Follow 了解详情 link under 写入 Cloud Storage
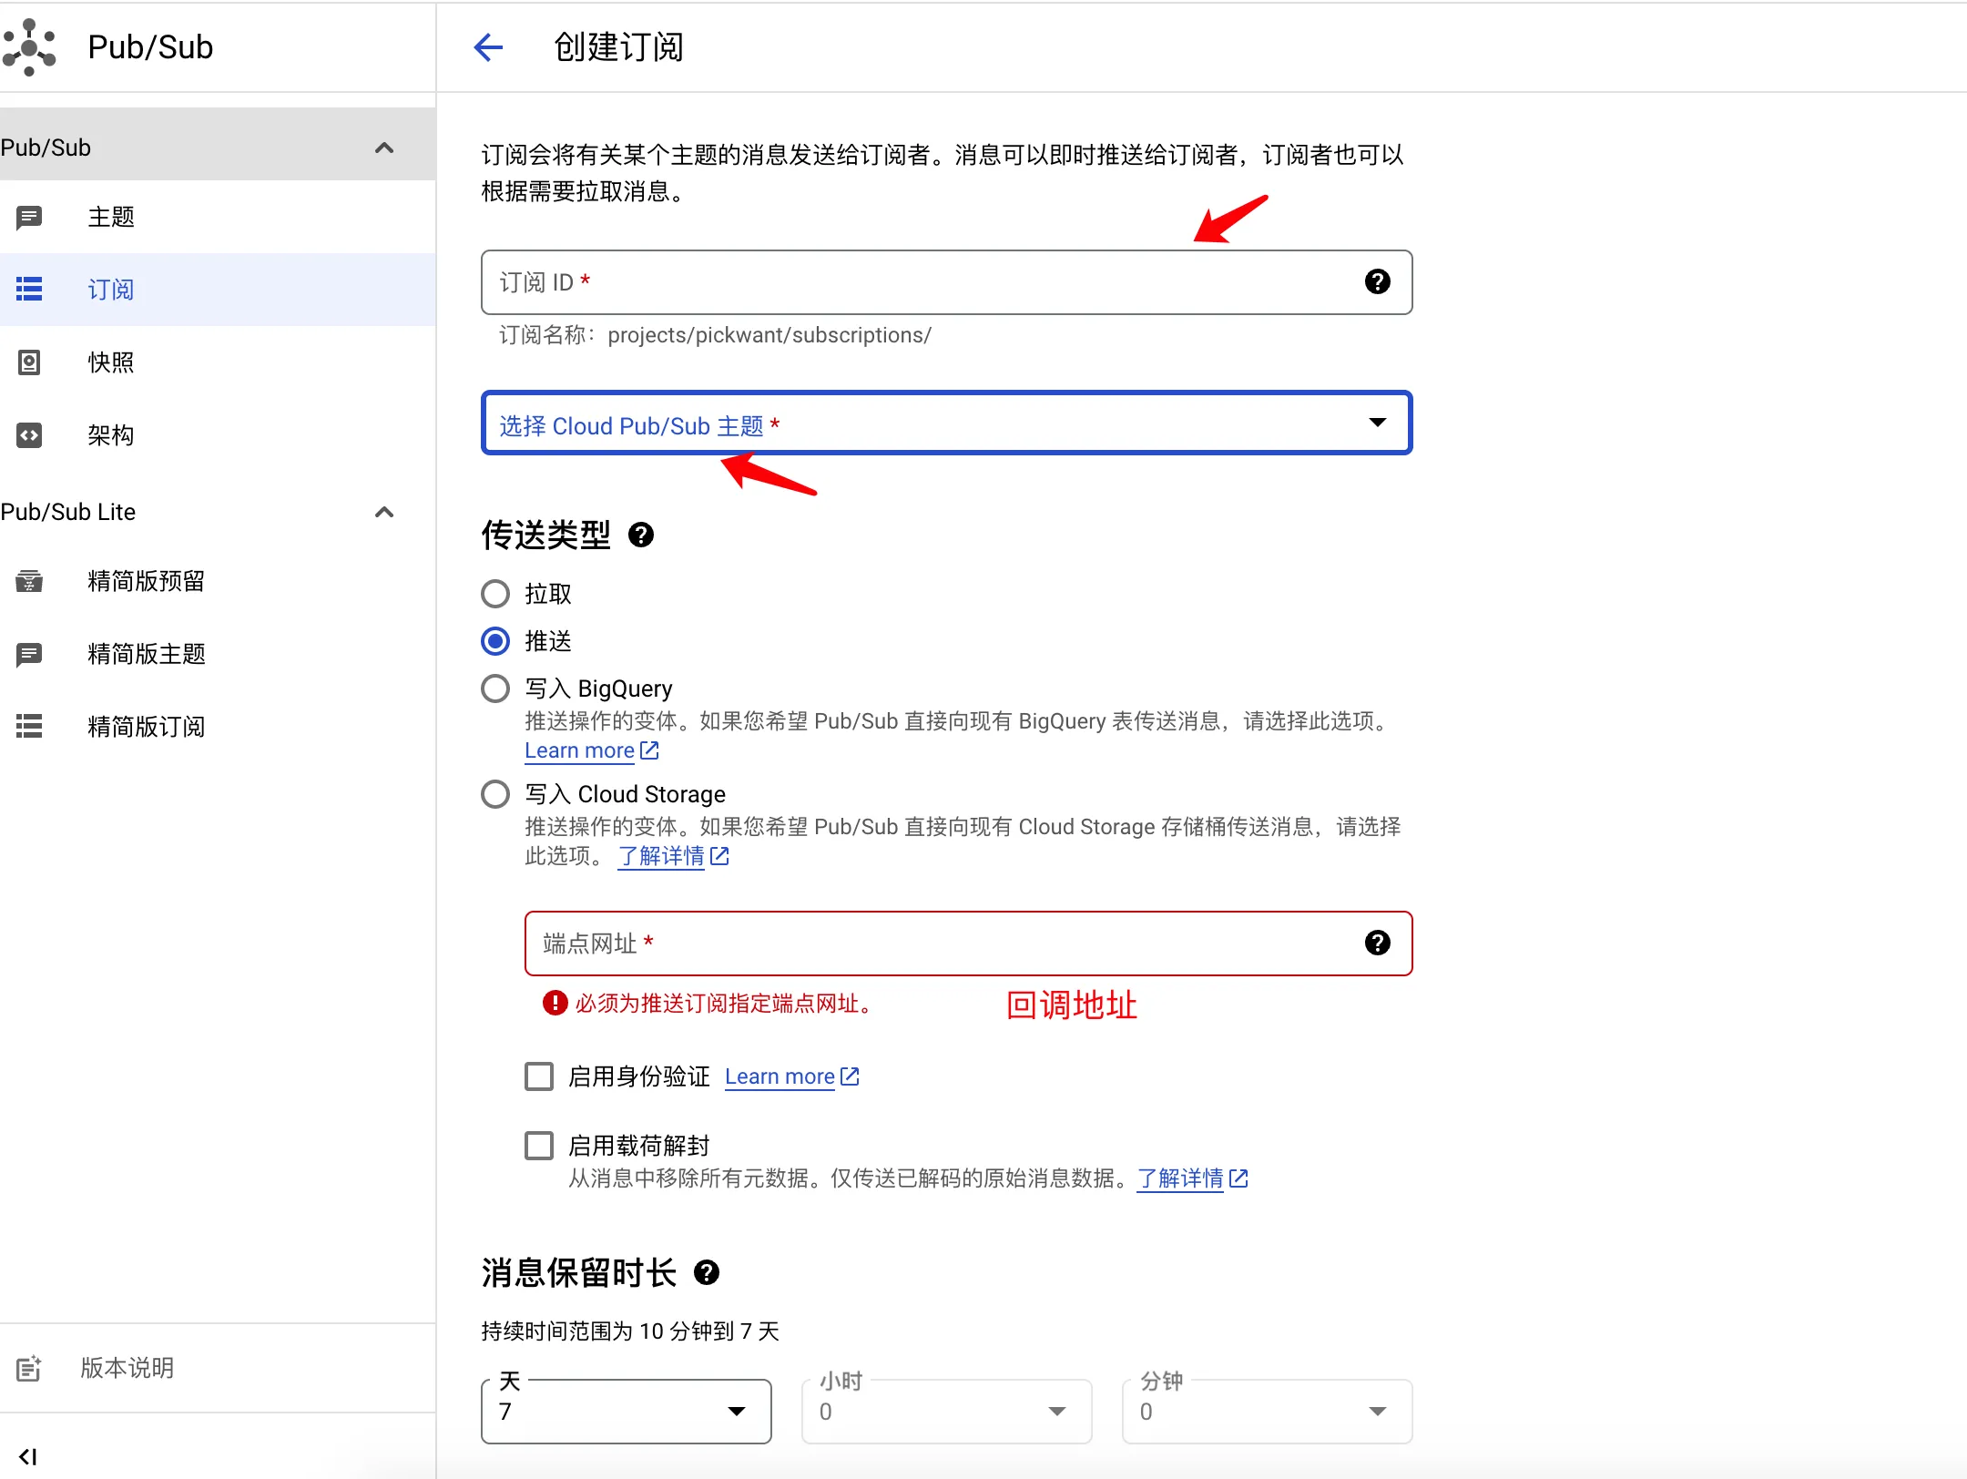 [x=661, y=856]
